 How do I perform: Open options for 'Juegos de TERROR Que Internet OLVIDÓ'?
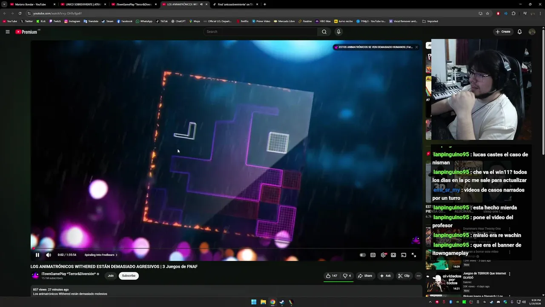coord(510,274)
